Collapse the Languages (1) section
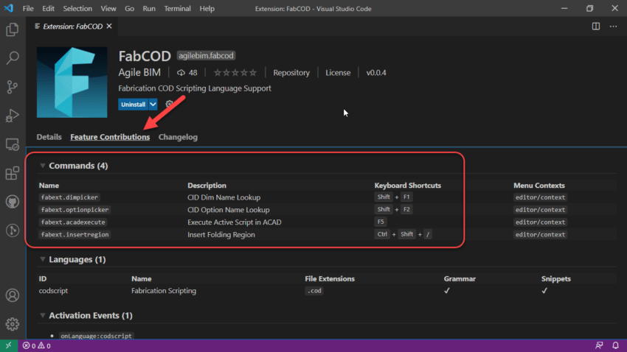The height and width of the screenshot is (352, 627). [42, 259]
